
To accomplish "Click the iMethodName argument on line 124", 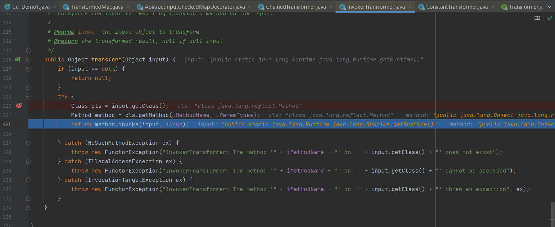I will pos(191,115).
